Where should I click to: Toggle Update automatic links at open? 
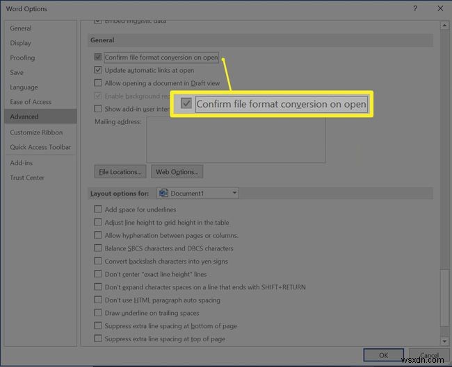tap(98, 69)
